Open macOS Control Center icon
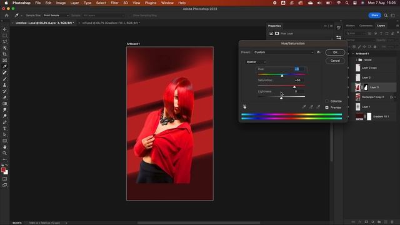Screen dimensions: 400x225 (x=355, y=2)
